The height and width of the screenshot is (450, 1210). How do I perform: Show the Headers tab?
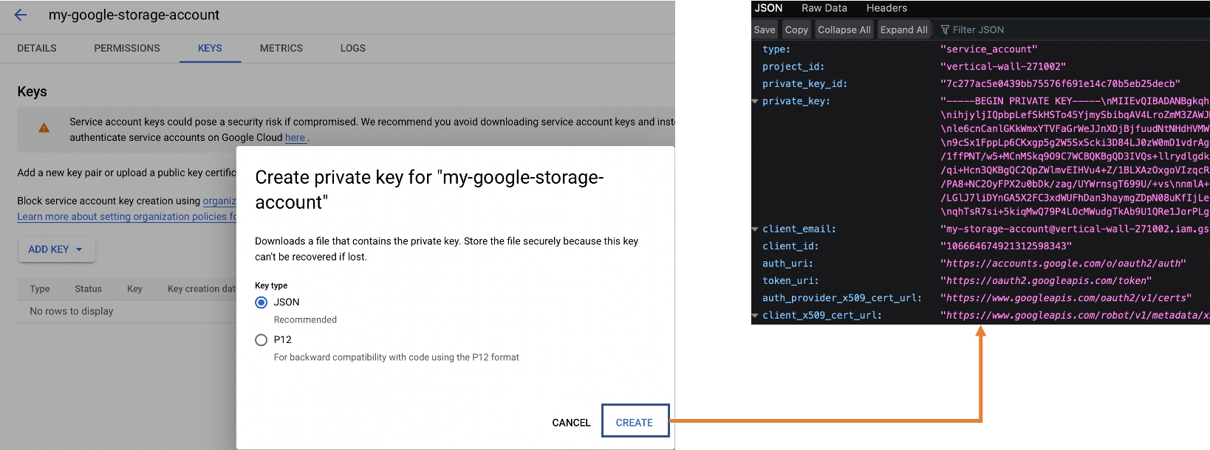(886, 8)
